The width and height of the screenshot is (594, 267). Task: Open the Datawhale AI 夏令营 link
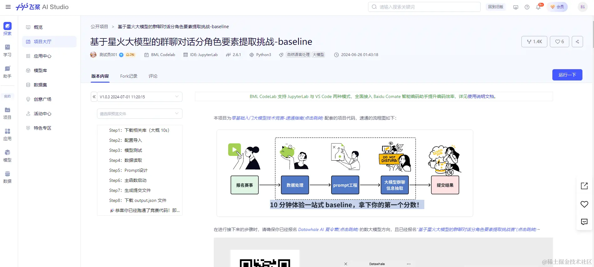coord(328,229)
